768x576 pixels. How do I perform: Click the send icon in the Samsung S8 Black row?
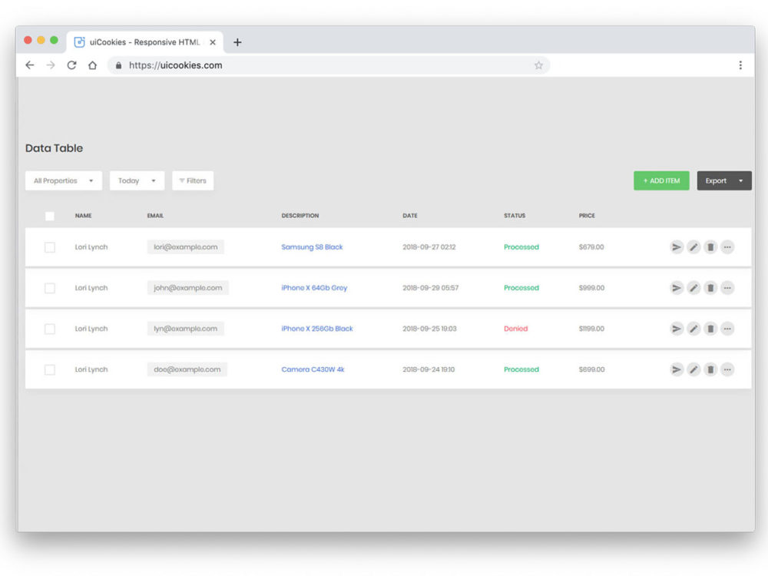pyautogui.click(x=677, y=247)
